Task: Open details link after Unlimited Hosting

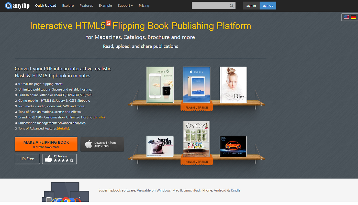Action: tap(99, 117)
